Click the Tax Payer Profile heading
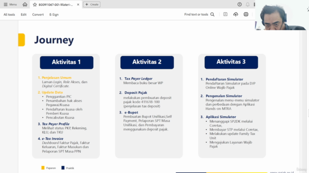 [x=56, y=124]
